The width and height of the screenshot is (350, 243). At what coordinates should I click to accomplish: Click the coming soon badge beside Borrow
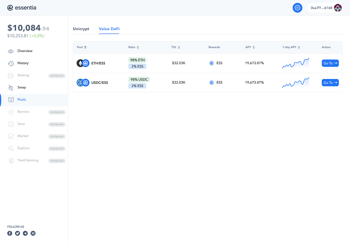pyautogui.click(x=57, y=112)
